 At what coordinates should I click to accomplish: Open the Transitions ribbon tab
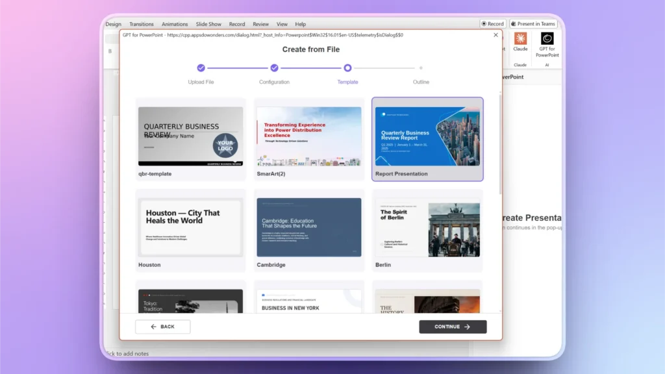[x=141, y=24]
